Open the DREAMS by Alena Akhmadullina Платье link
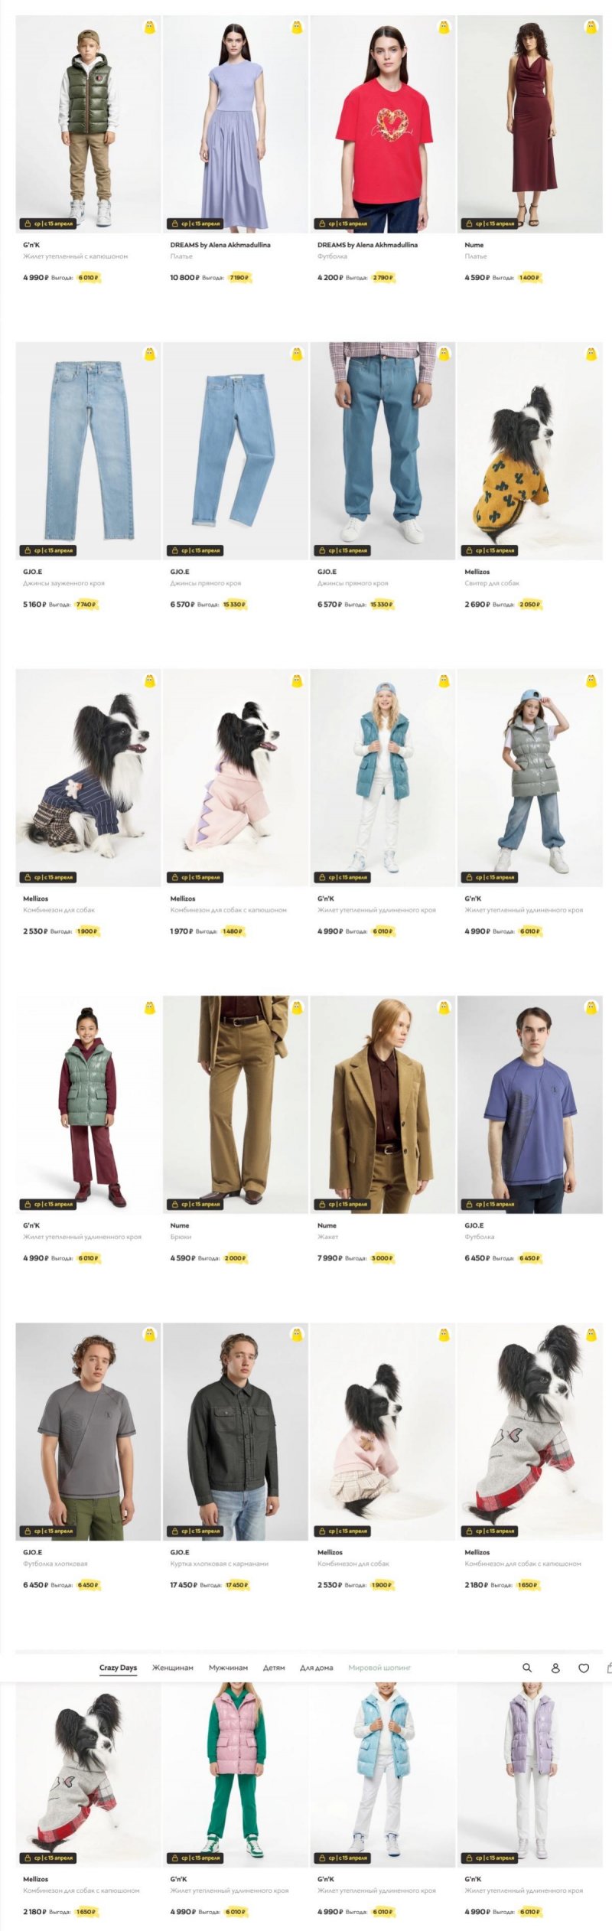This screenshot has width=612, height=1931. pyautogui.click(x=220, y=250)
